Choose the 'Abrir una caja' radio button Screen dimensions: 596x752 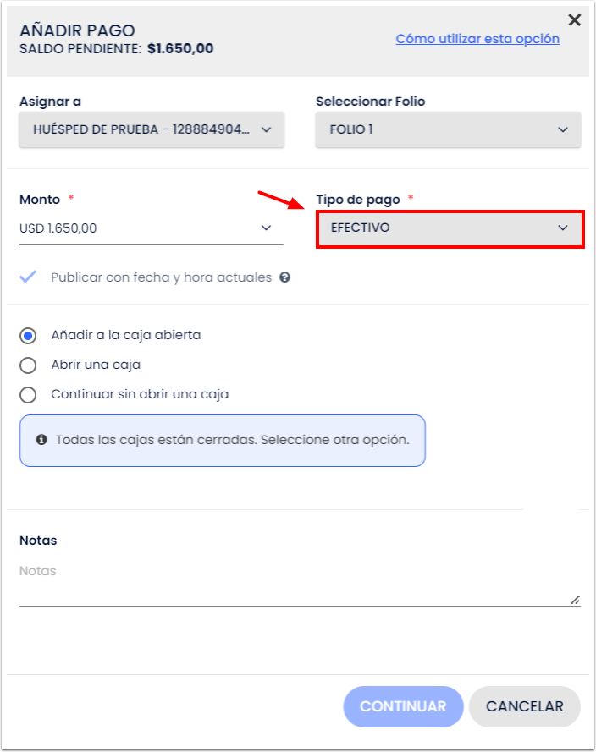(29, 365)
